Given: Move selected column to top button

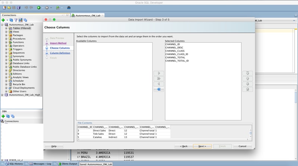Looking at the screenshot, I should pyautogui.click(x=247, y=73).
